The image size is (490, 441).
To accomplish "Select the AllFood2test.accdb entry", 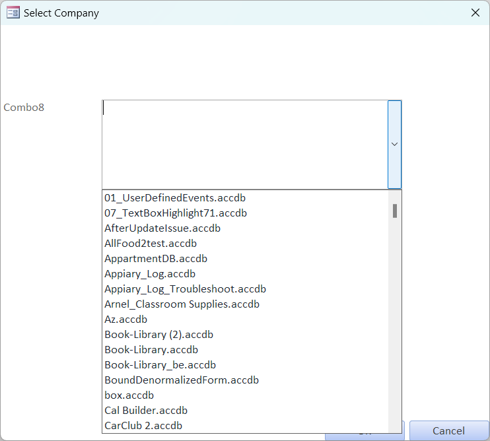I will click(x=151, y=243).
